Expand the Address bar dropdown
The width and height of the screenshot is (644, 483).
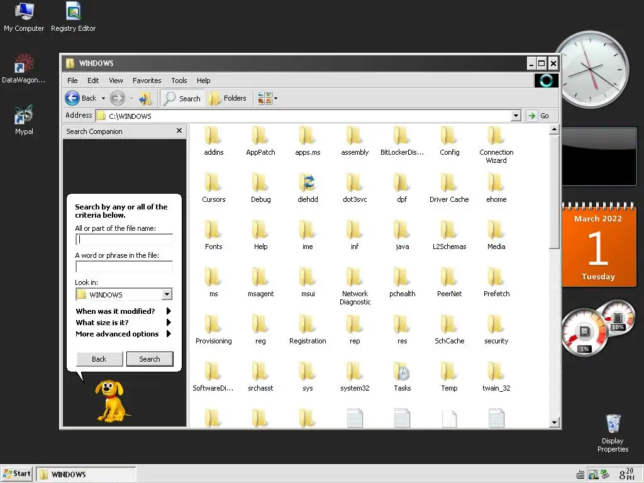click(516, 116)
